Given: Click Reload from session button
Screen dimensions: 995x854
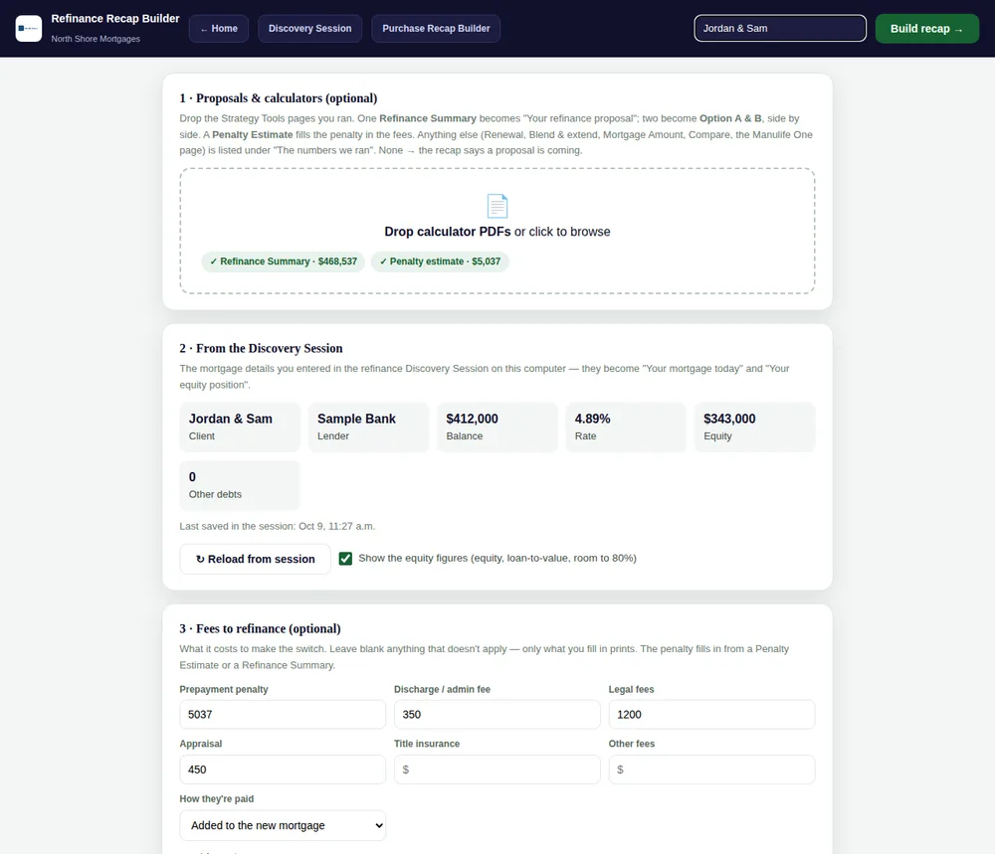Looking at the screenshot, I should (x=255, y=559).
